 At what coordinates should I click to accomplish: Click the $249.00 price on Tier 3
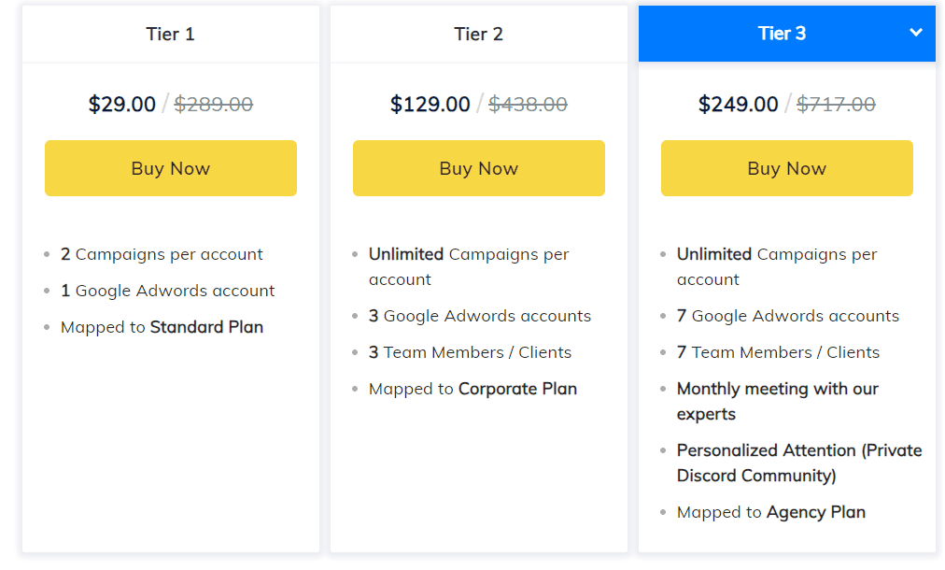click(x=739, y=104)
